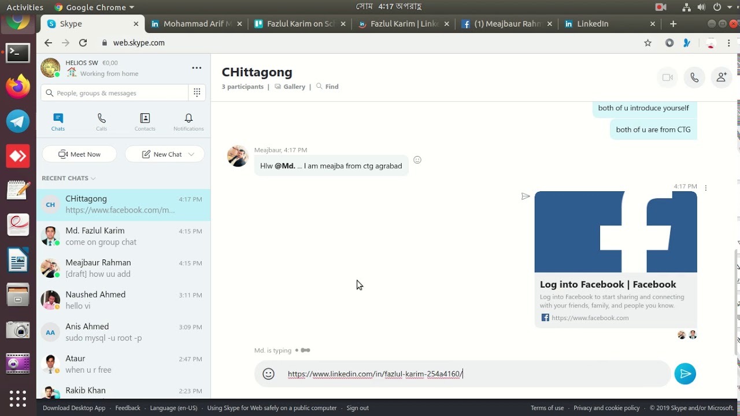Image resolution: width=740 pixels, height=416 pixels.
Task: Open the Meajbaur Rahman chat
Action: point(123,268)
